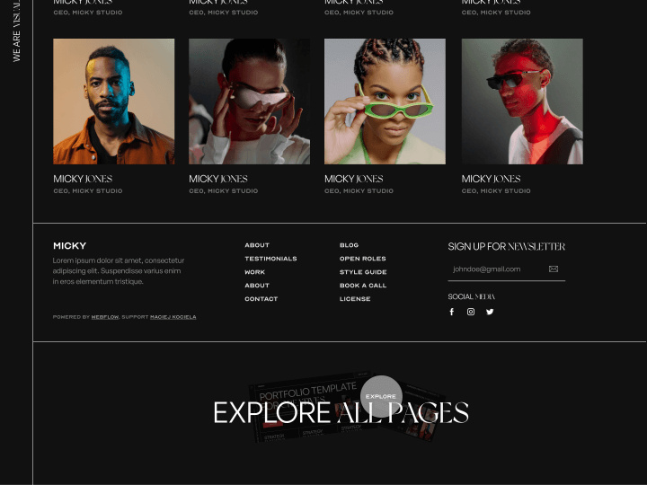Open the Instagram social media icon
Image resolution: width=647 pixels, height=485 pixels.
click(471, 312)
